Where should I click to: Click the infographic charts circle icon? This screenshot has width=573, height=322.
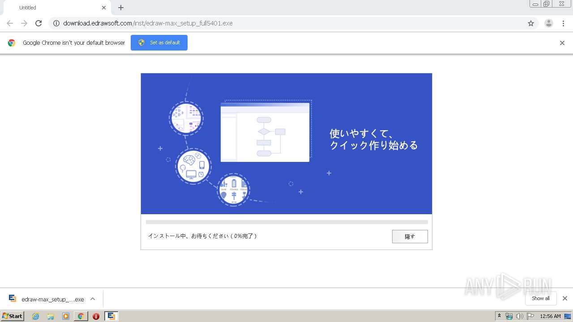point(233,190)
